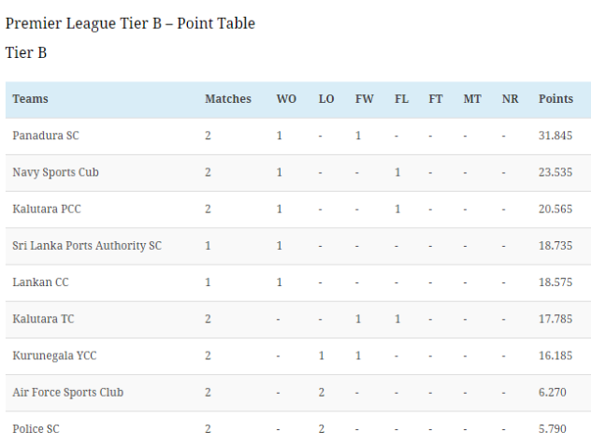The image size is (591, 447).
Task: Click the WO column header
Action: point(286,99)
